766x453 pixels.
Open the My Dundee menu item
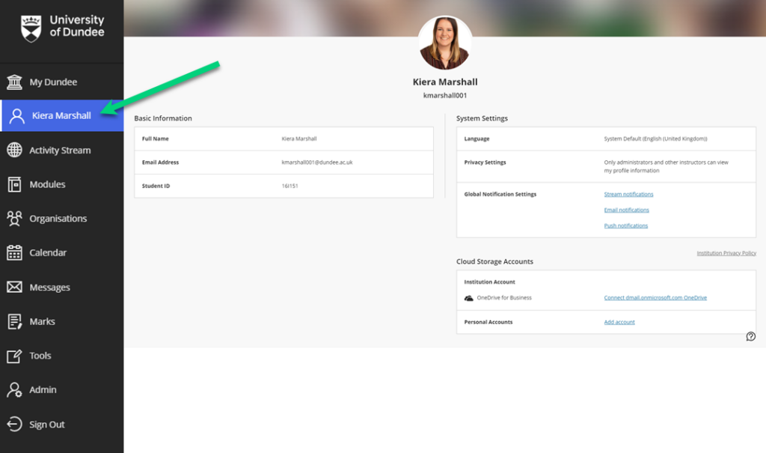tap(61, 82)
